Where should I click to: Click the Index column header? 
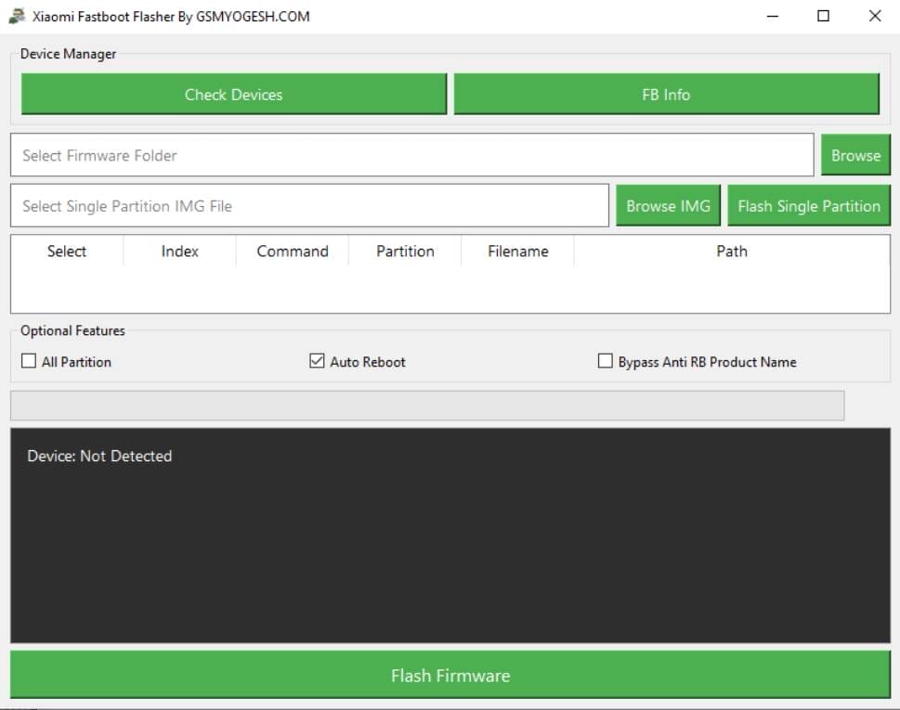point(179,251)
